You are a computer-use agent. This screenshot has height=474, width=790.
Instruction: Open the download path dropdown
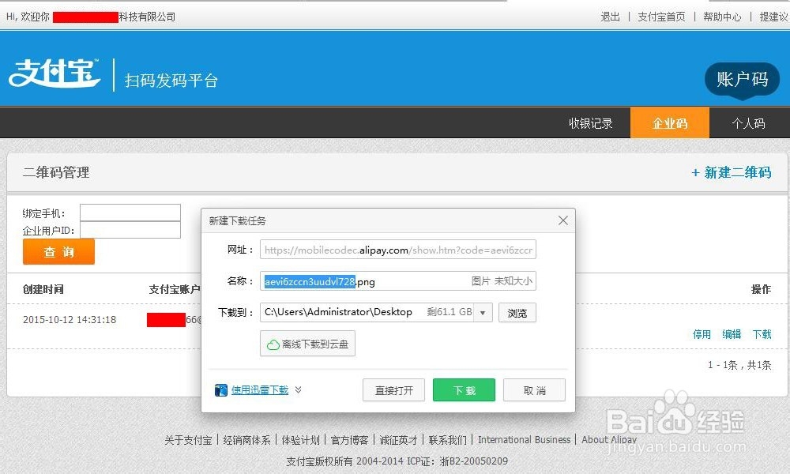[483, 312]
